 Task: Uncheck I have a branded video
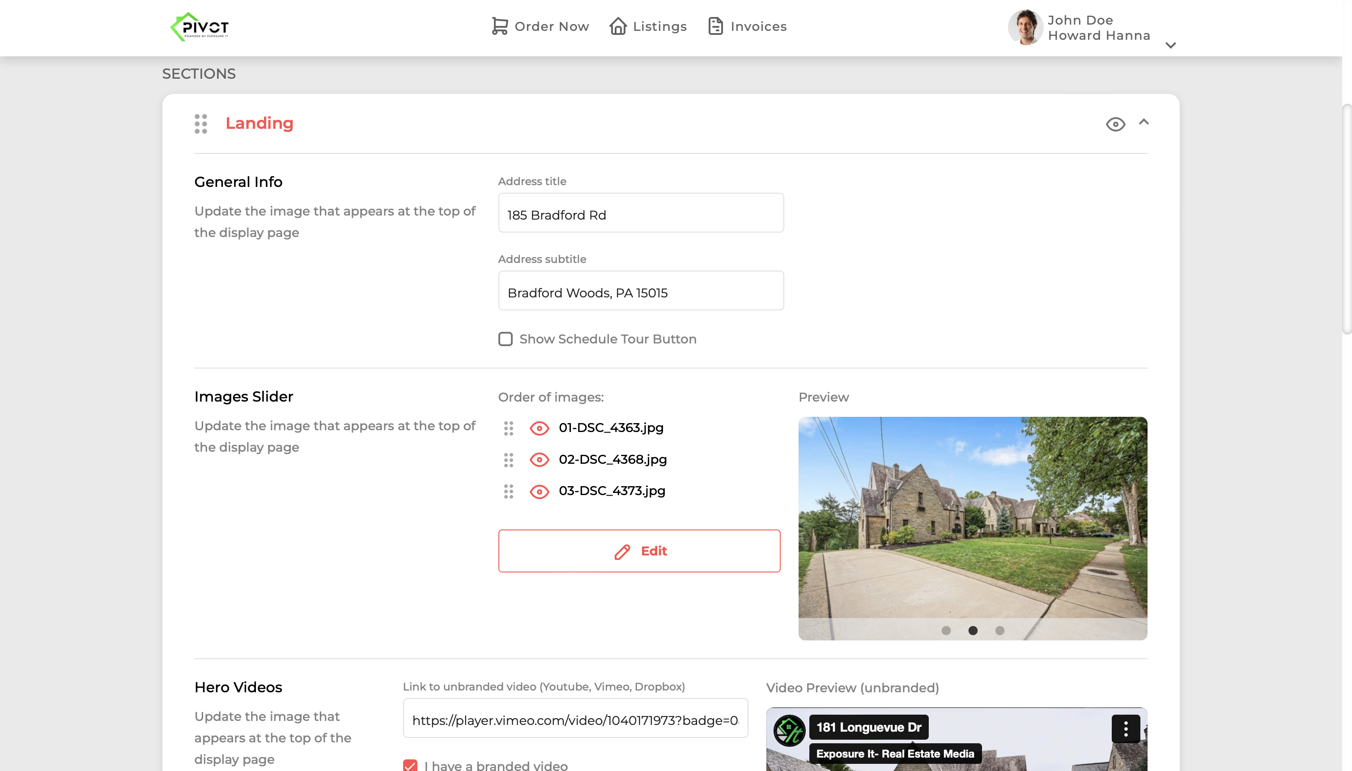[x=410, y=765]
